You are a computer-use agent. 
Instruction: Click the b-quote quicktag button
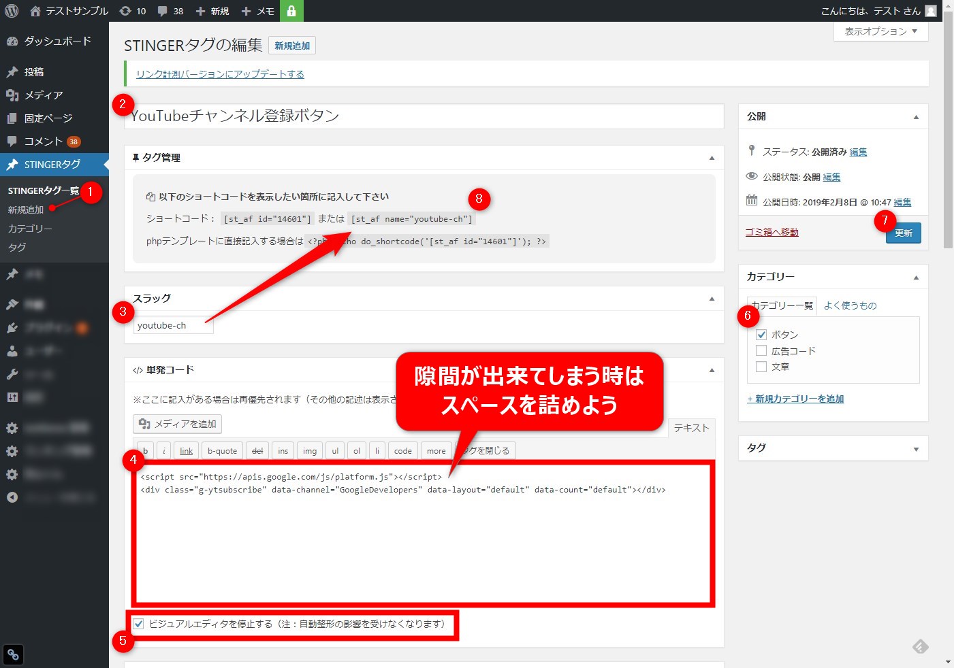click(222, 450)
